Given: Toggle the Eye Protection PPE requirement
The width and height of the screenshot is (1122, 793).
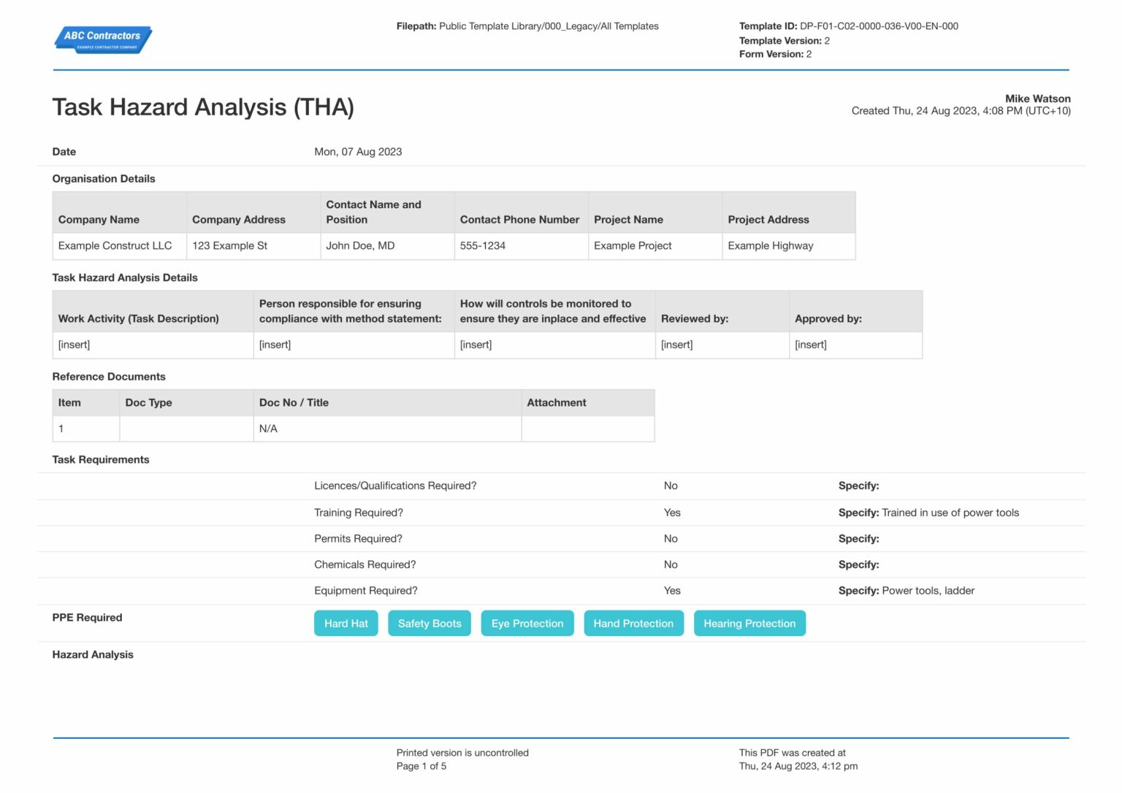Looking at the screenshot, I should pyautogui.click(x=527, y=623).
